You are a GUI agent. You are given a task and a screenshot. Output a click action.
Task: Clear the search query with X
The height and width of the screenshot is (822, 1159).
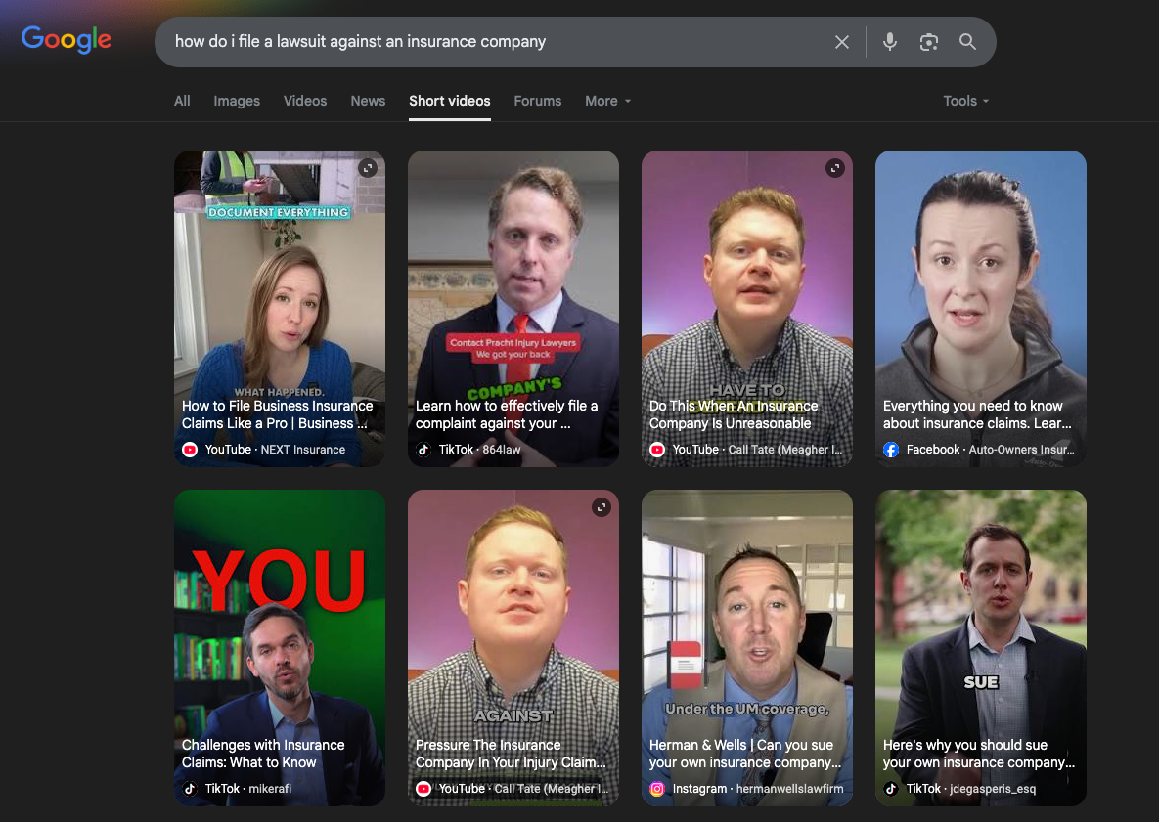(842, 42)
